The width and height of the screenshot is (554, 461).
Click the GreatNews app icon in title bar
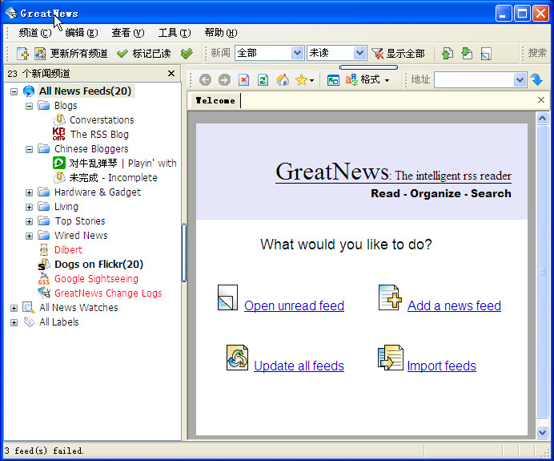11,13
